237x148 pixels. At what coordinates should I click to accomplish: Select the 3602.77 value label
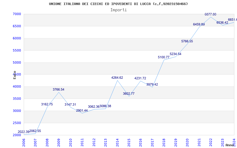129,94
